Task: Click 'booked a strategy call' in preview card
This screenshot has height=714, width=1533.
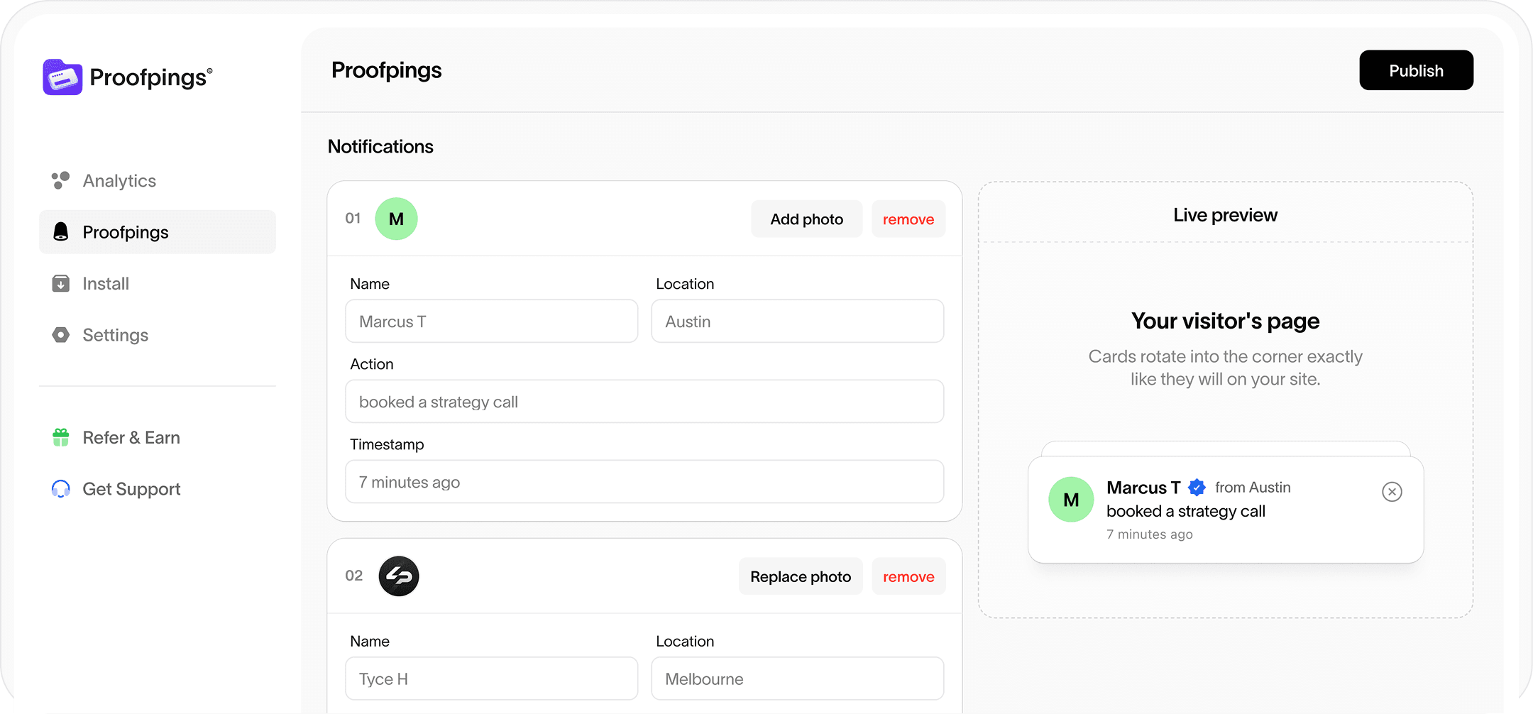Action: pos(1186,511)
